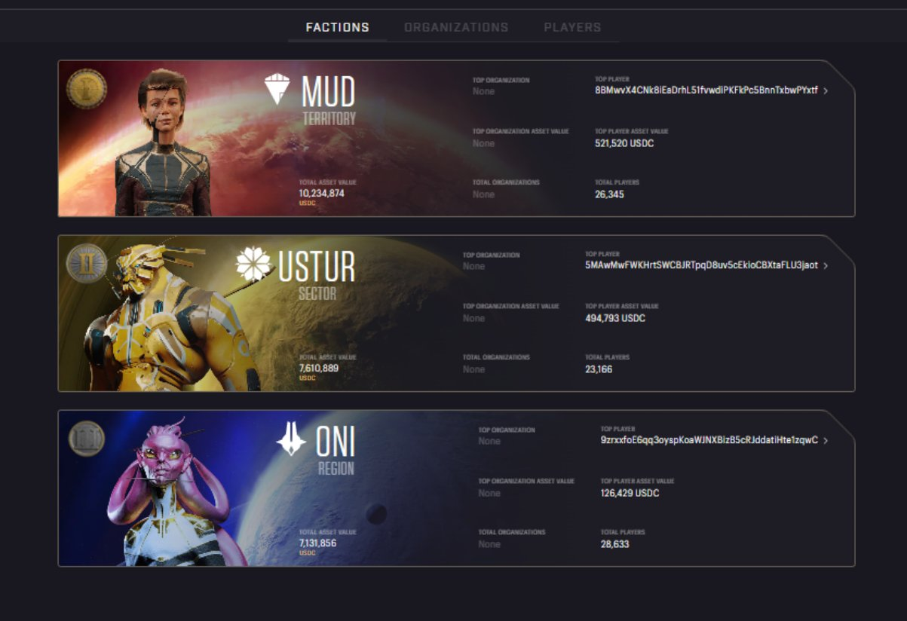Open MUD top player address 8BMwvX4C…
Screen dimensions: 907x621
click(706, 90)
